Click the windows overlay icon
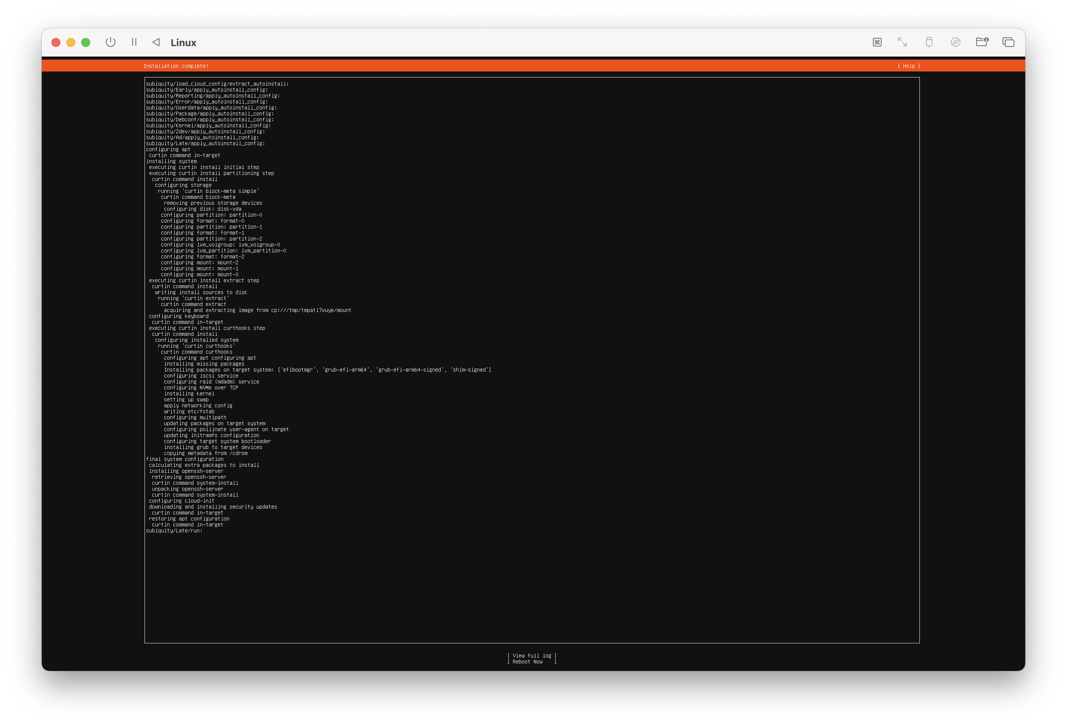 coord(1008,42)
